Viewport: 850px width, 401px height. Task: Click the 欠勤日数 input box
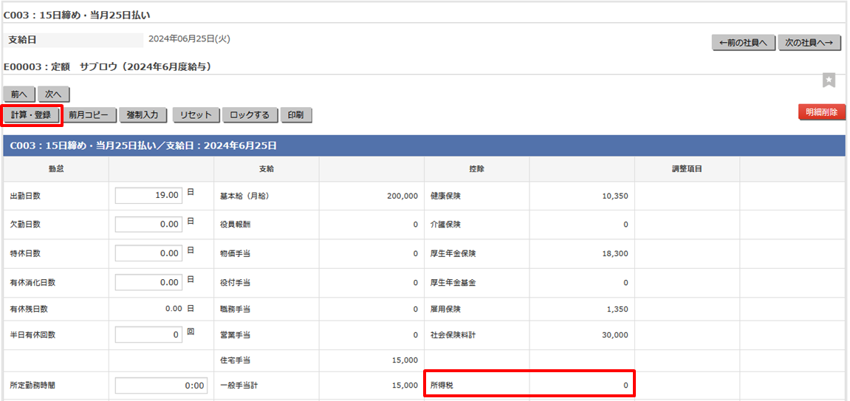coord(149,225)
